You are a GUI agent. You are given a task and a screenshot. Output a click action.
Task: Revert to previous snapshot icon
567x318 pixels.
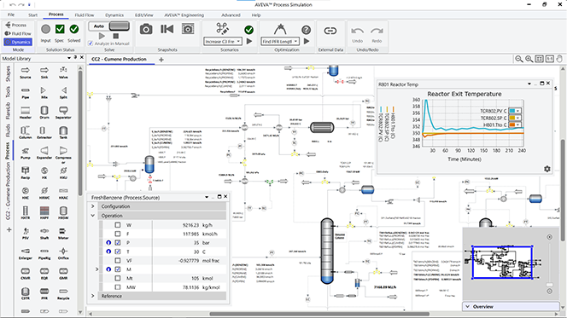(x=167, y=29)
